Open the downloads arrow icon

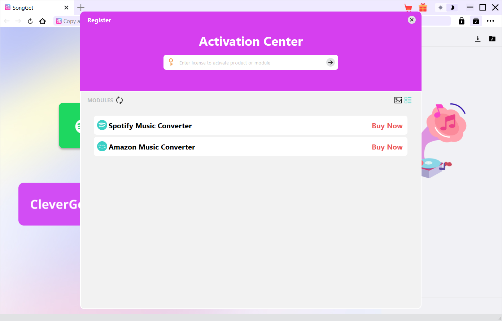click(x=478, y=39)
